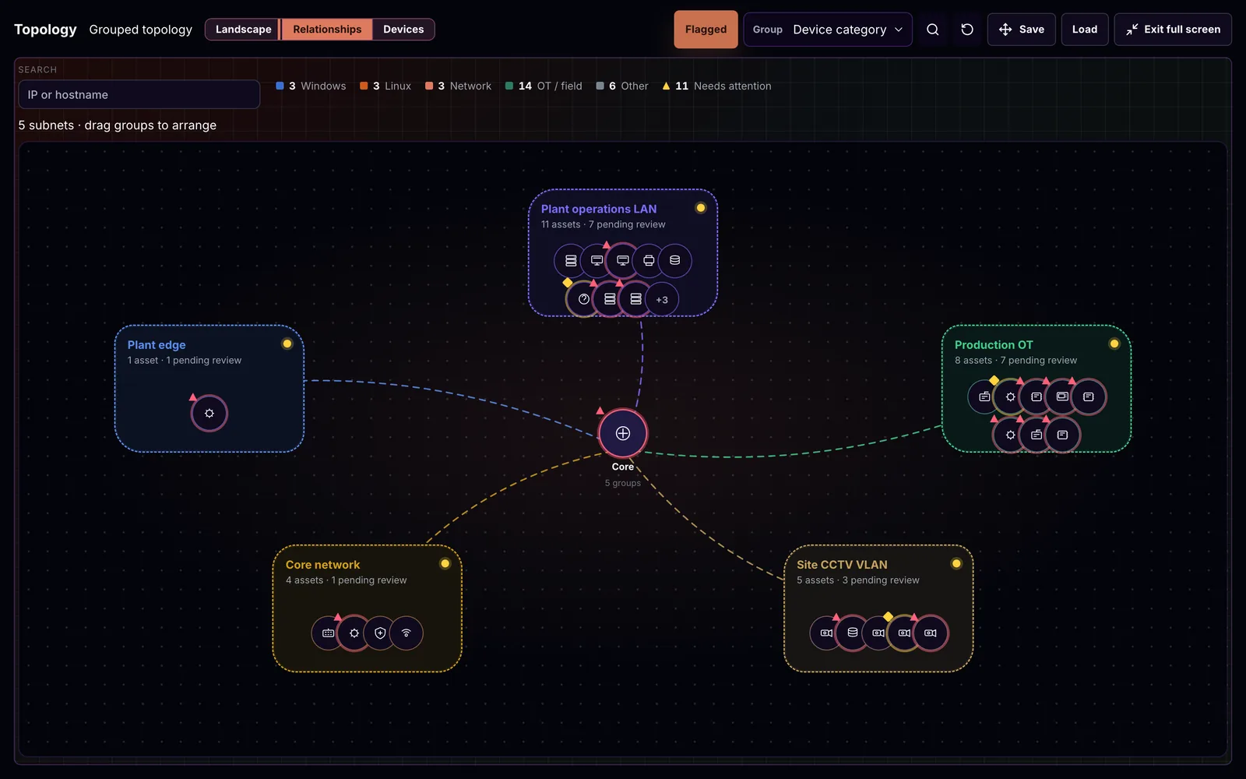
Task: Select the database device in Plant operations LAN
Action: (675, 260)
